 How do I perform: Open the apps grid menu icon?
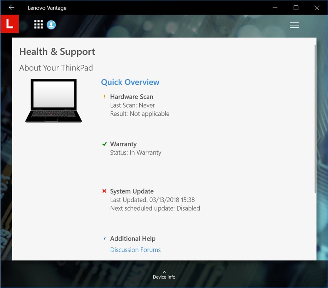click(x=38, y=24)
